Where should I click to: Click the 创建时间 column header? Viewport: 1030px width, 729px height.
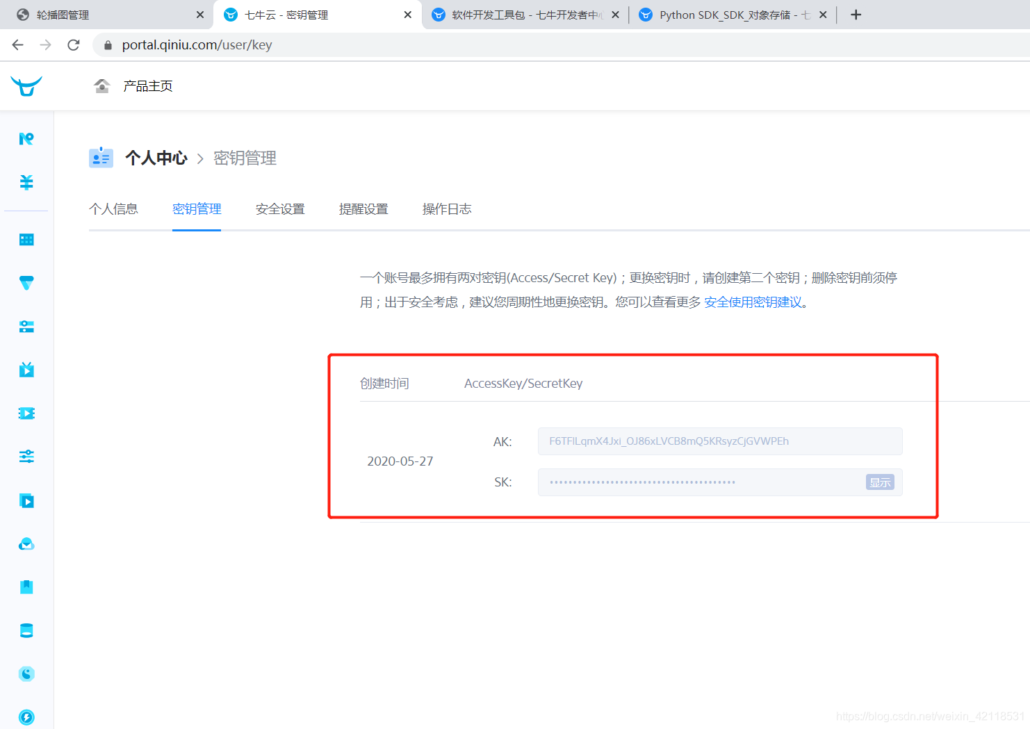tap(384, 384)
